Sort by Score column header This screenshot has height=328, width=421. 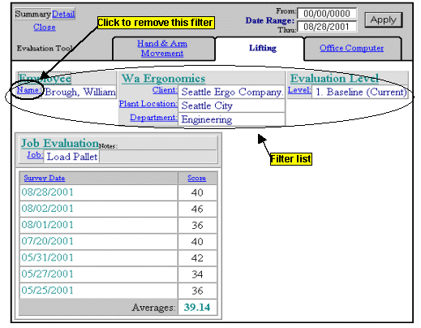(x=197, y=178)
